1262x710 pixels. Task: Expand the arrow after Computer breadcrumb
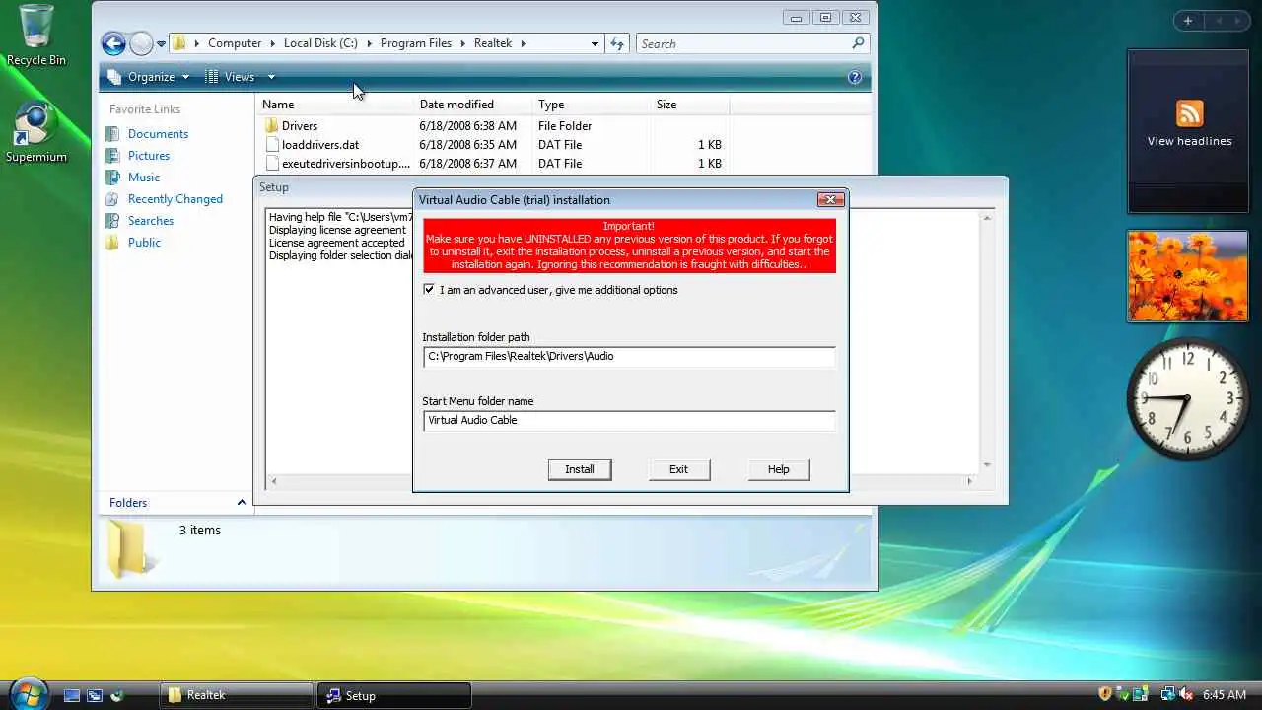[x=273, y=43]
